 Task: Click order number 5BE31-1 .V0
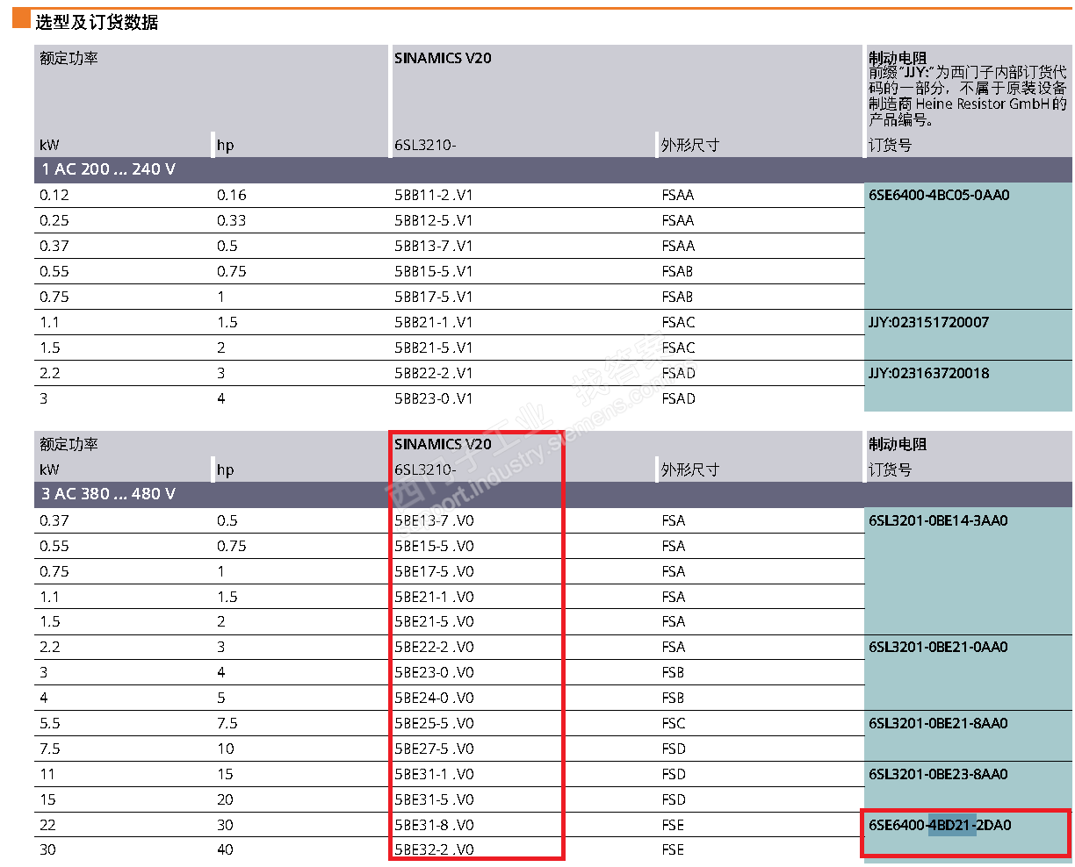[434, 774]
